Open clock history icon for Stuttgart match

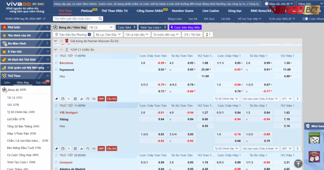[88, 149]
